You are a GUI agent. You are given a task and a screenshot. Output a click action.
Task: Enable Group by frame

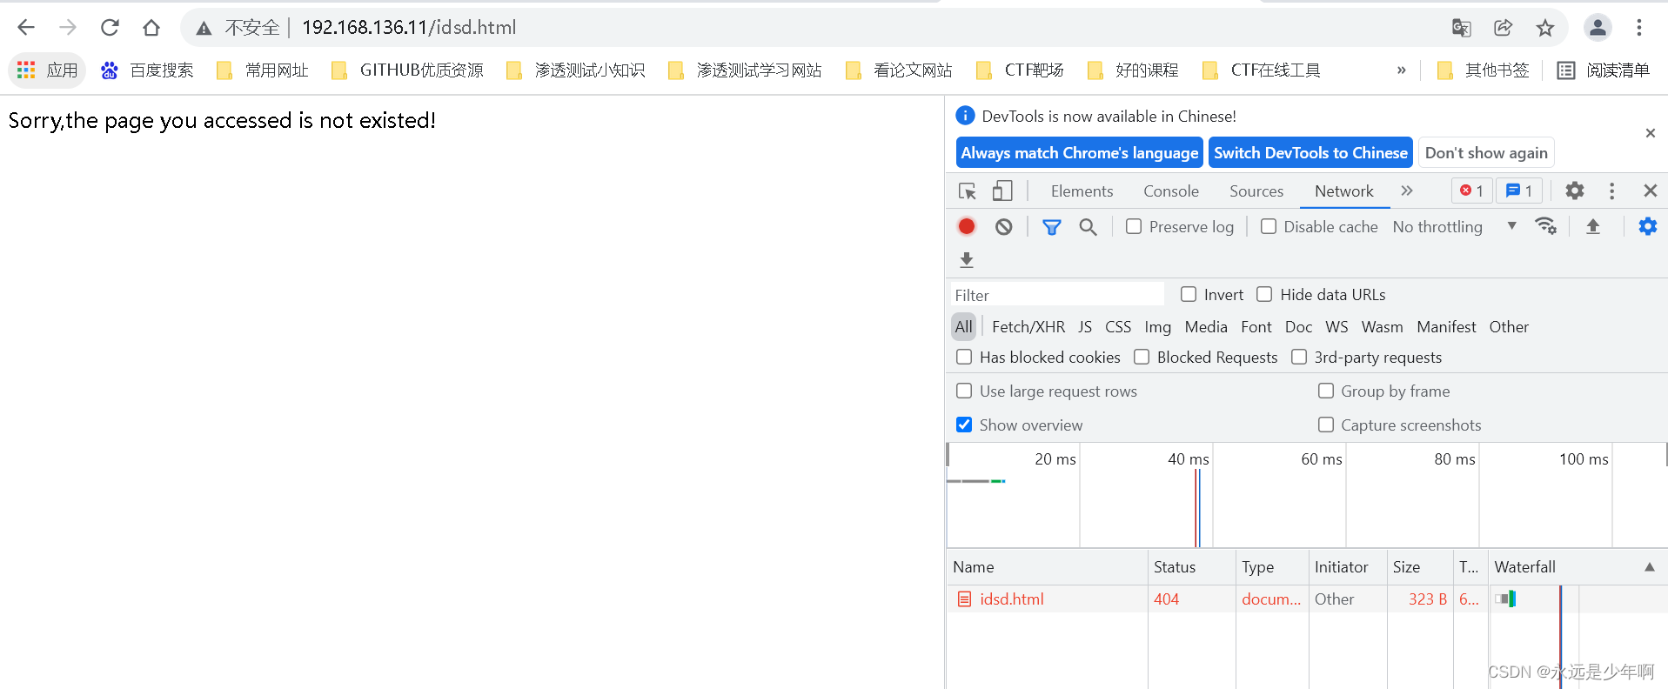[x=1326, y=391]
